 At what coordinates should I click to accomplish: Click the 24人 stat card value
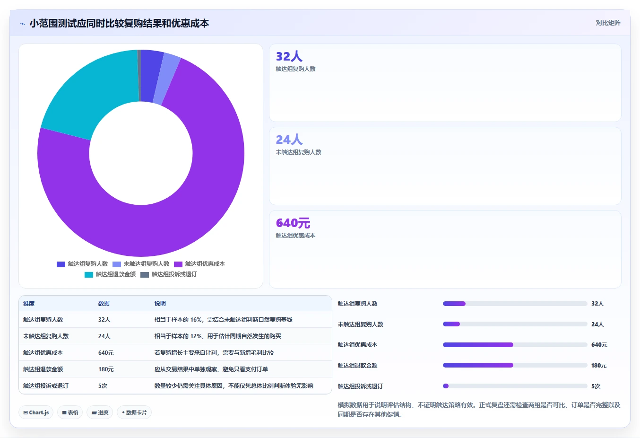coord(289,140)
